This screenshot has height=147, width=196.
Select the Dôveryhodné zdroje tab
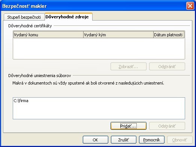(x=69, y=17)
